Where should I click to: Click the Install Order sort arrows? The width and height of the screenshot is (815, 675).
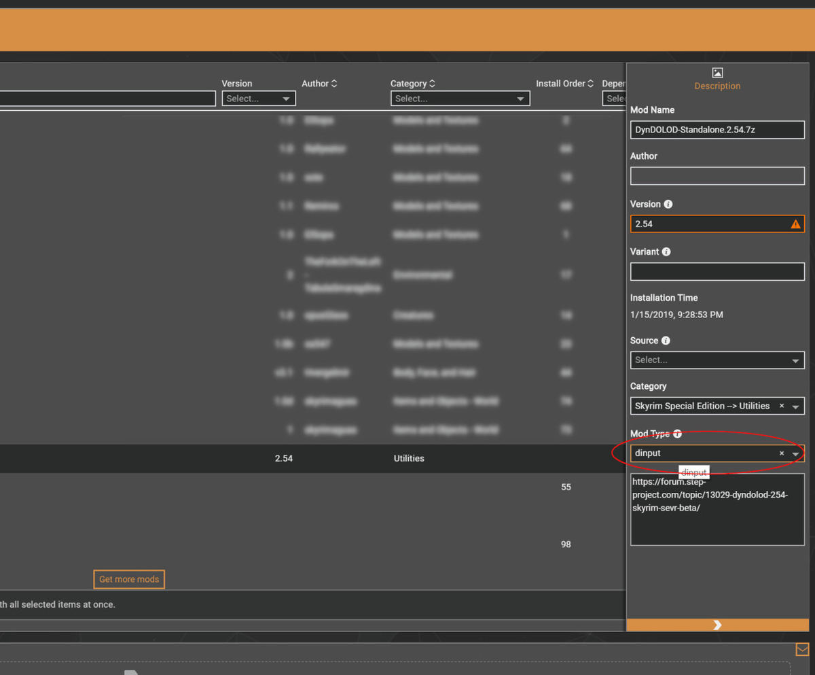tap(591, 83)
